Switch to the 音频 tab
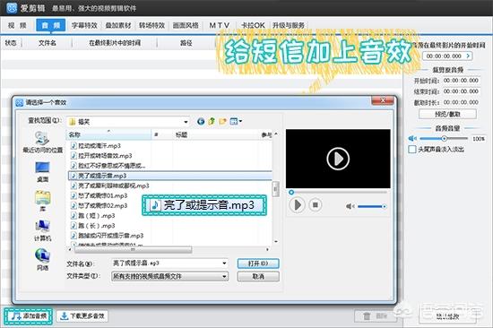 coord(51,25)
